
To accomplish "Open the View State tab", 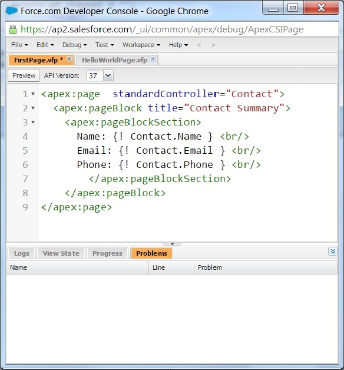I will coord(61,253).
